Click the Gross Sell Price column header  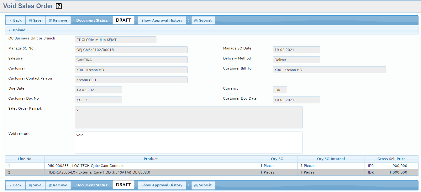[392, 159]
